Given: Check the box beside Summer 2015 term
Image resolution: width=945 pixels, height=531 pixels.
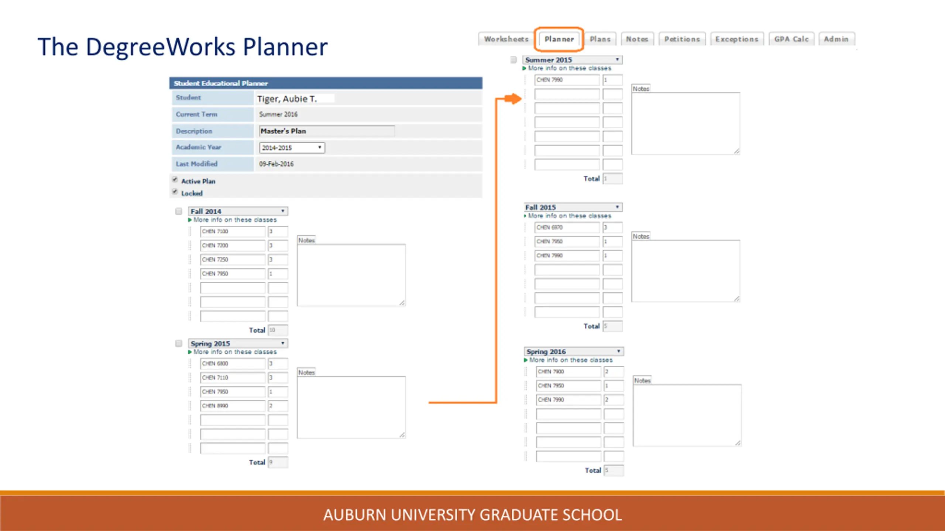Looking at the screenshot, I should (513, 60).
